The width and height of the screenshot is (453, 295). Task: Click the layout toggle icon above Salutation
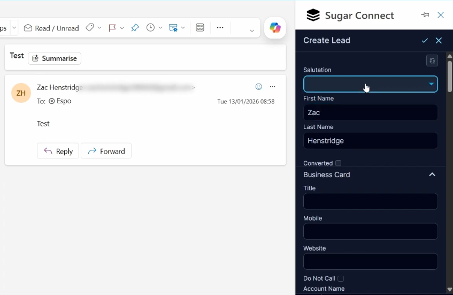[432, 60]
